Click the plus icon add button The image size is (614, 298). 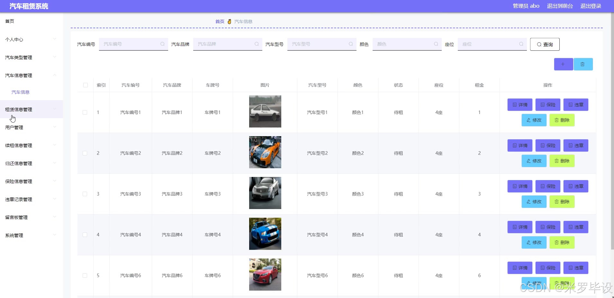(x=563, y=64)
